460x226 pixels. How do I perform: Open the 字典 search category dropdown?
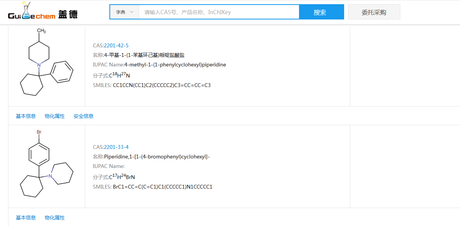point(124,12)
